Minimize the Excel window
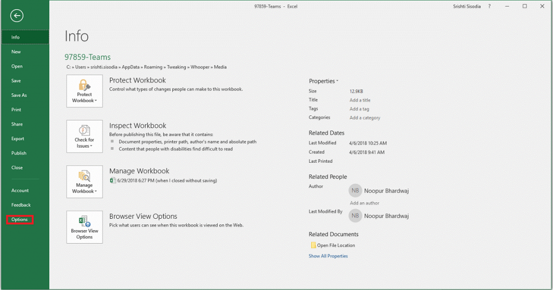The image size is (553, 290). pos(507,6)
